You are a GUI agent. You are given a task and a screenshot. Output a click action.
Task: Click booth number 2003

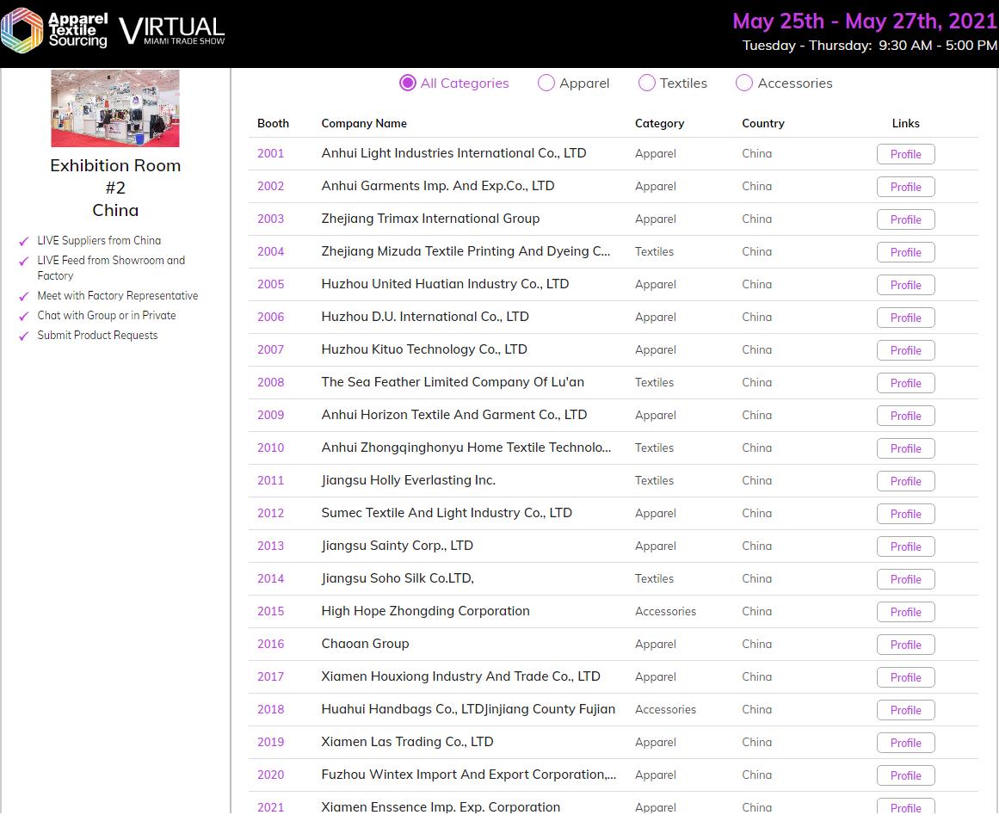271,219
